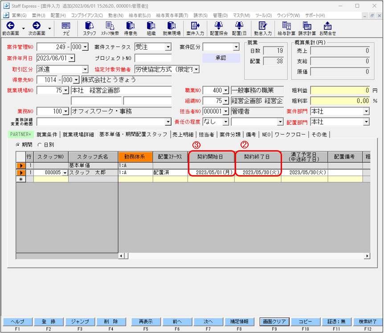
Task: Click the 粗利益 yellow field
Action: click(x=340, y=90)
